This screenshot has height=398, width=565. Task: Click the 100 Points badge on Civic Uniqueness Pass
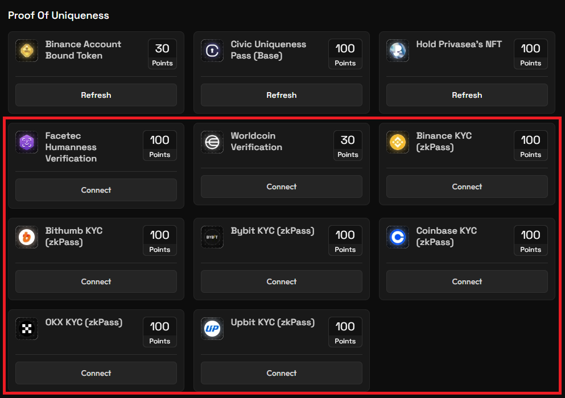tap(345, 54)
